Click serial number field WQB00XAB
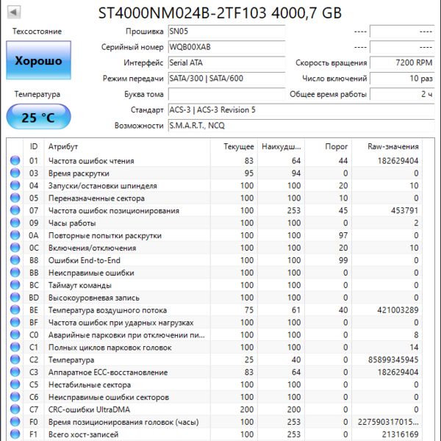 click(226, 47)
